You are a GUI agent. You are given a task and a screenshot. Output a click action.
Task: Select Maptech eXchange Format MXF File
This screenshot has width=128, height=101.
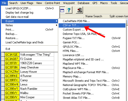(x=92, y=72)
